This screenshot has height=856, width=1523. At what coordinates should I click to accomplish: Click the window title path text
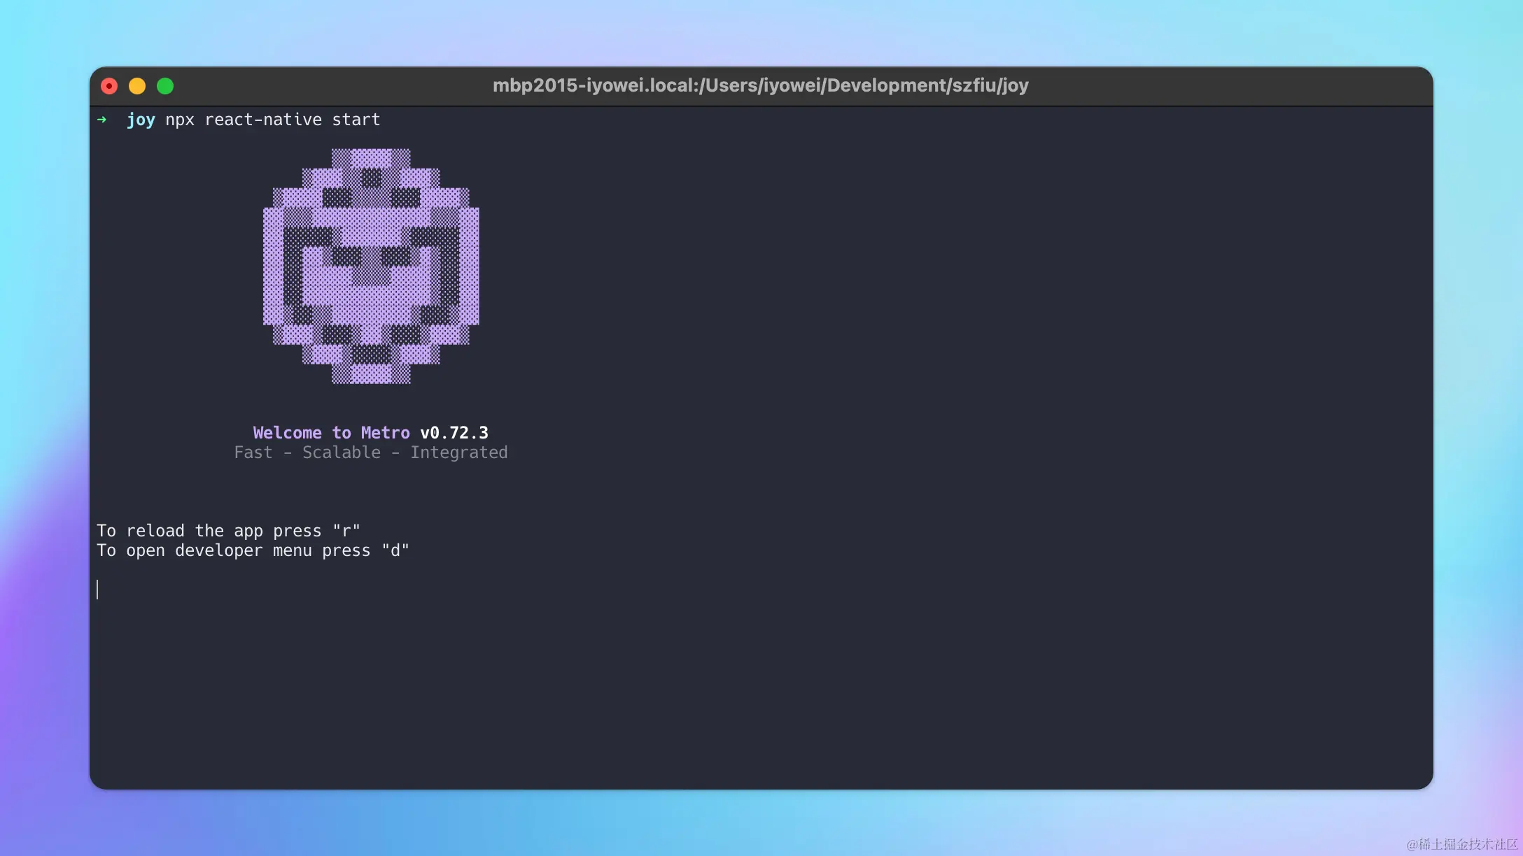click(x=761, y=85)
